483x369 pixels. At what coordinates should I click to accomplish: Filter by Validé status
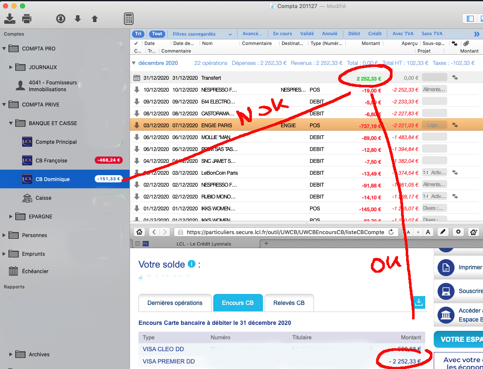point(307,34)
